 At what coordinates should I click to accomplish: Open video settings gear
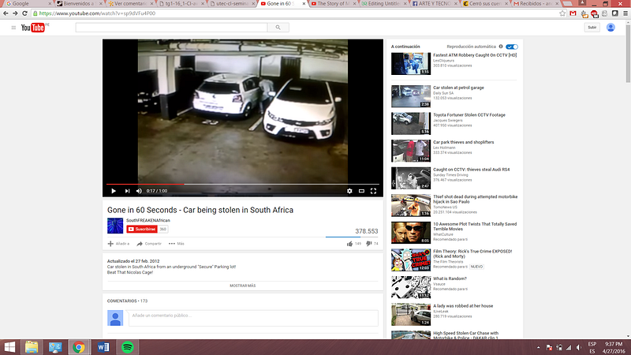click(349, 191)
